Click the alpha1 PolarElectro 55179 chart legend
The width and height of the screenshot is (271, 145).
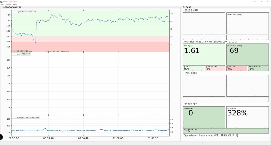[23, 12]
